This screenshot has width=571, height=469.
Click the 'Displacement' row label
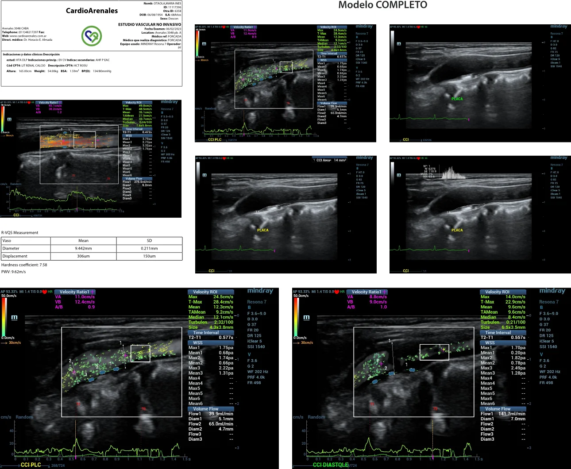pos(26,256)
